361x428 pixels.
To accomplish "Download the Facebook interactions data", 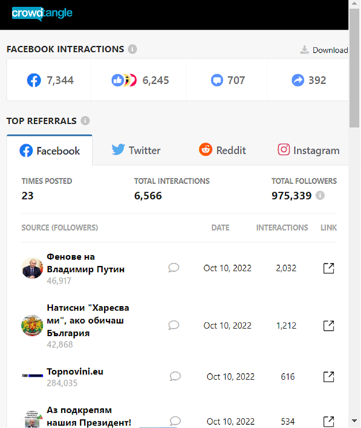I will pos(324,50).
